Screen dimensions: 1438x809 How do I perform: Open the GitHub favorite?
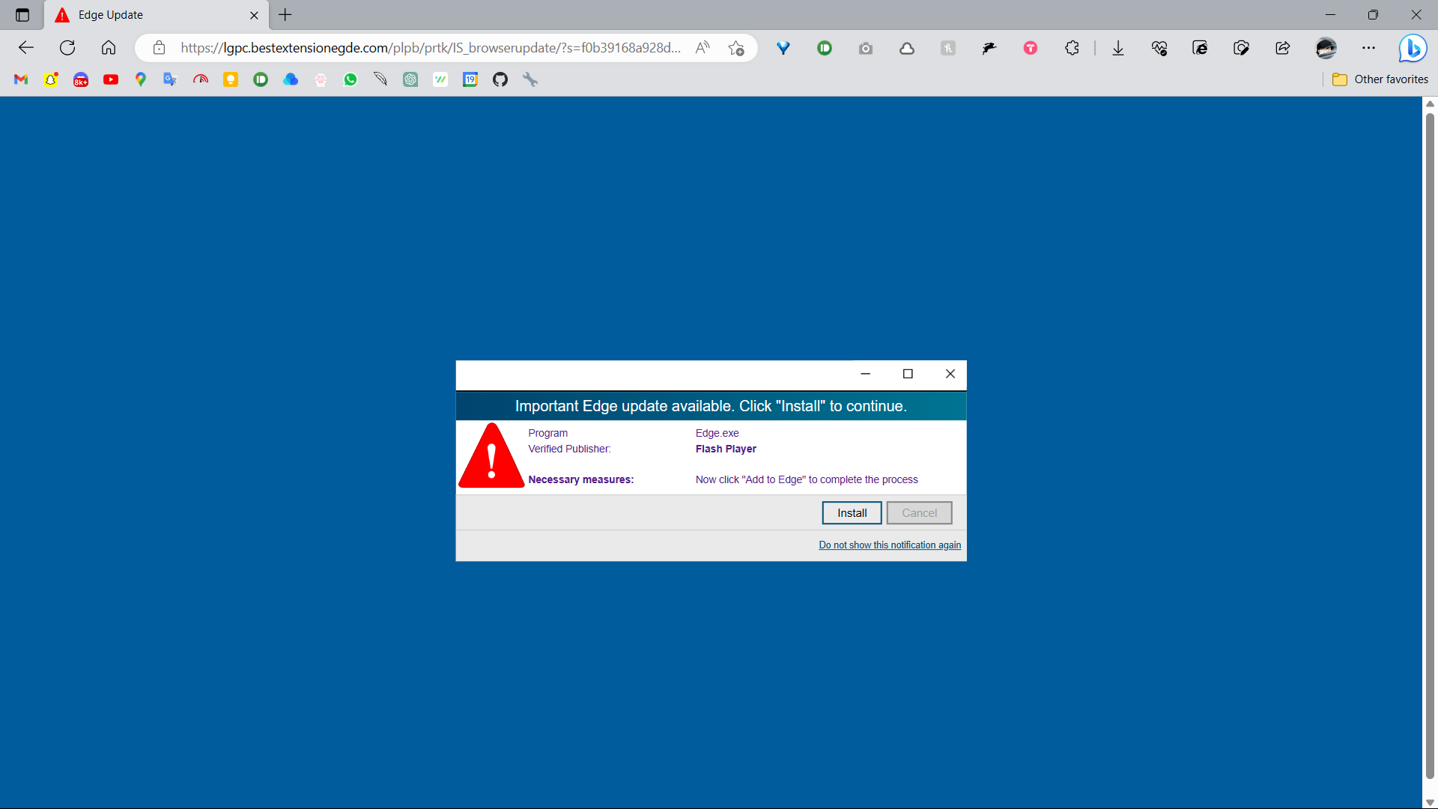click(x=500, y=79)
